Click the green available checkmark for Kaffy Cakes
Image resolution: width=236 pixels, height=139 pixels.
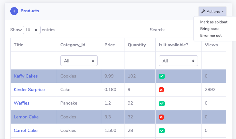pos(162,76)
